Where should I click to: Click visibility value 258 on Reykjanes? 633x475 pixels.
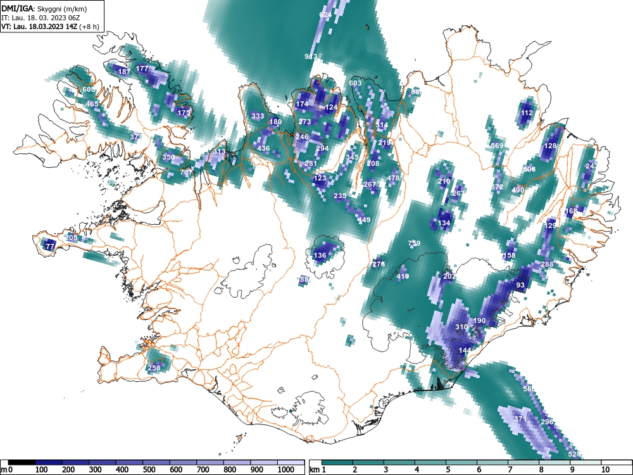(x=154, y=367)
